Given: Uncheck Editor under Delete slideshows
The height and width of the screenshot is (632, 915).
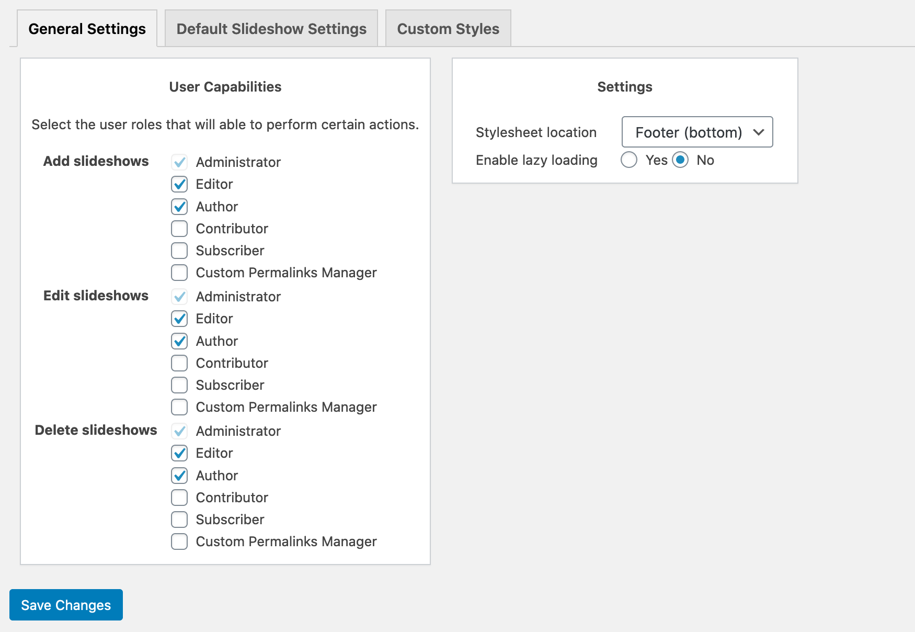Looking at the screenshot, I should coord(179,453).
